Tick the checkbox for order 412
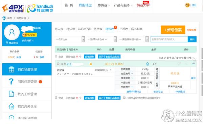The image size is (203, 124). [58, 64]
